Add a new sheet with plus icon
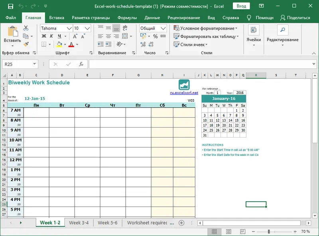This screenshot has width=319, height=236. [181, 223]
